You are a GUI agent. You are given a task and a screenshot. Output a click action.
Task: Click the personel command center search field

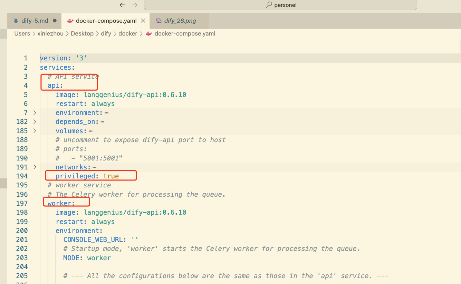point(280,5)
